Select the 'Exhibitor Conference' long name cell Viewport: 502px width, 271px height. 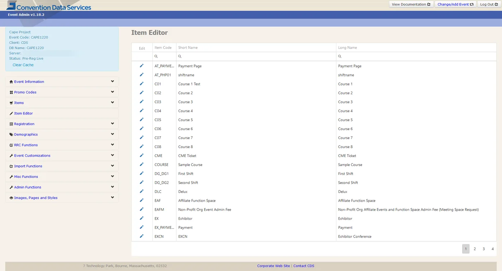pos(416,236)
